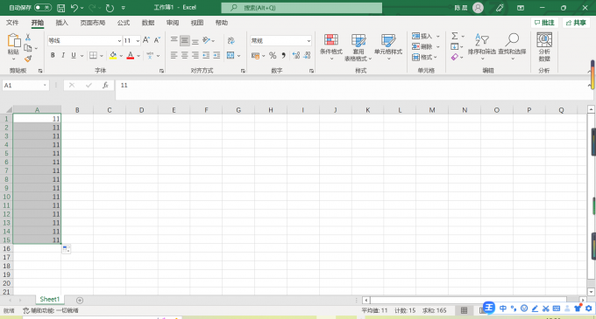Screen dimensions: 596x319
Task: Increase decimal places
Action: click(x=296, y=56)
